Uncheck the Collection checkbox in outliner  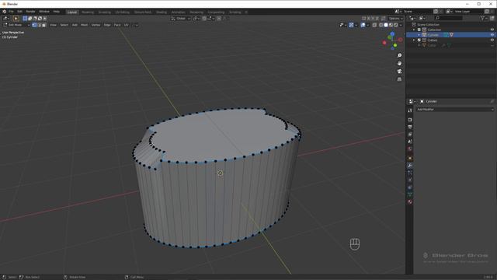point(419,30)
